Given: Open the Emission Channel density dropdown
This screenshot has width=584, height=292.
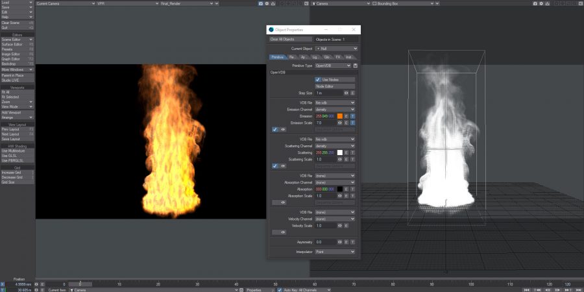Looking at the screenshot, I should click(x=335, y=109).
